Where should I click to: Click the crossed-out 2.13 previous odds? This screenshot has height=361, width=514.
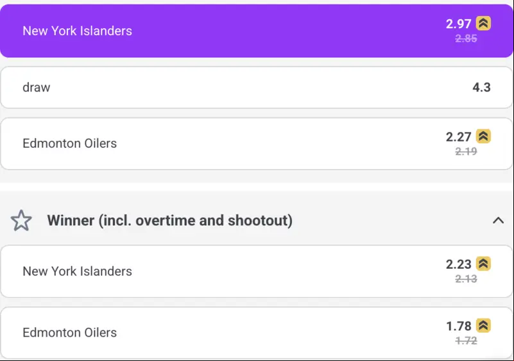466,278
